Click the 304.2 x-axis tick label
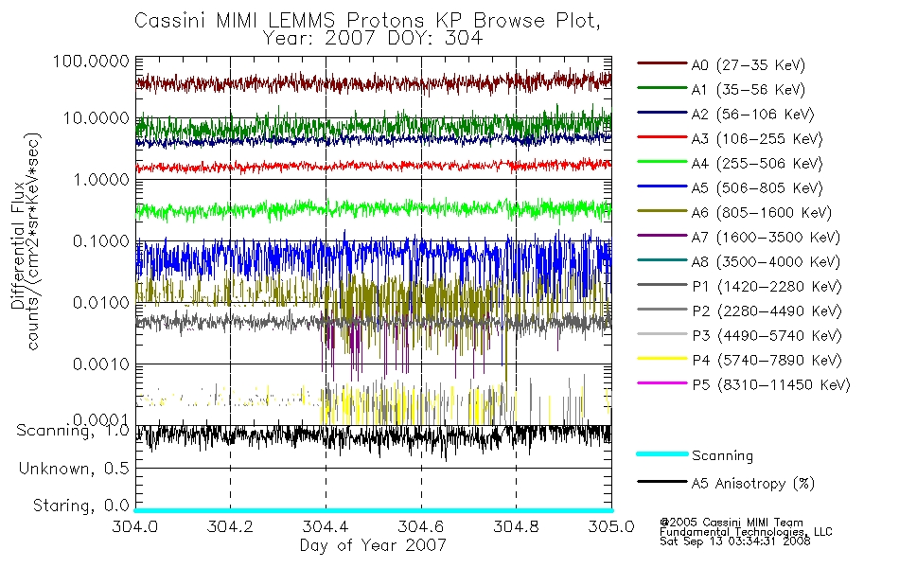The width and height of the screenshot is (899, 568). click(x=230, y=526)
